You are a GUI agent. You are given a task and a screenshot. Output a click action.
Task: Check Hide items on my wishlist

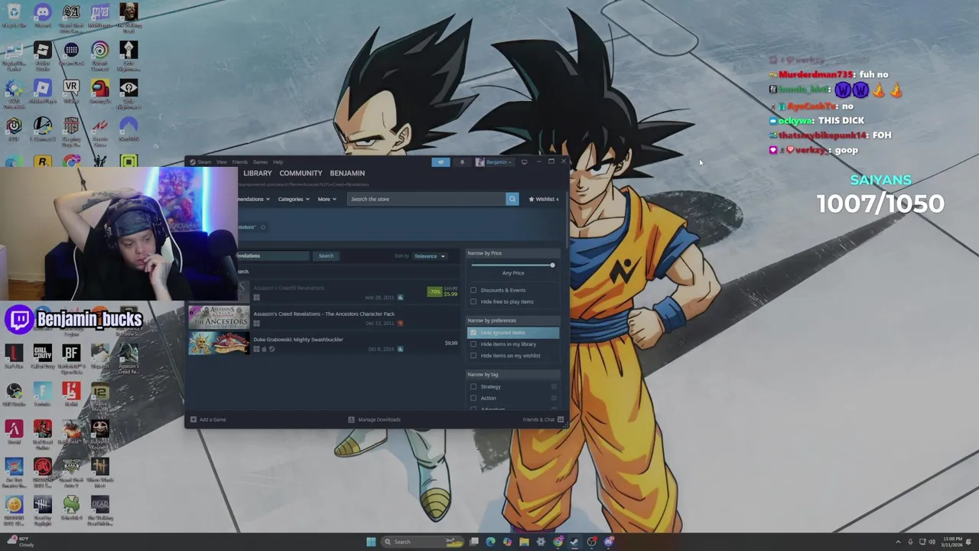pos(473,356)
